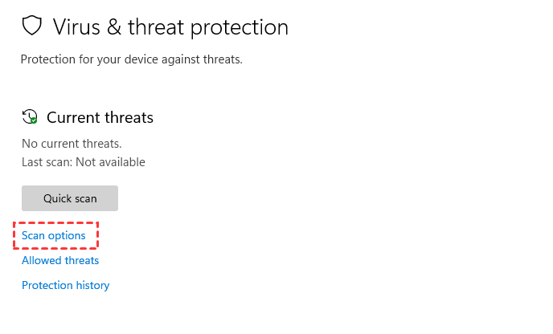This screenshot has width=553, height=334.
Task: Click the 'Last scan:' label text
Action: [47, 162]
